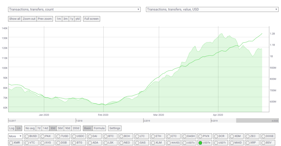Click the 2-2019 timeline marker
281x146 pixels.
(x=147, y=121)
